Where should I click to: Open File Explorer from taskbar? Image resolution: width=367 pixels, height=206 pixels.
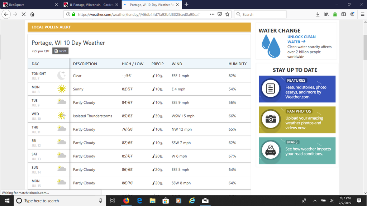pos(152,201)
